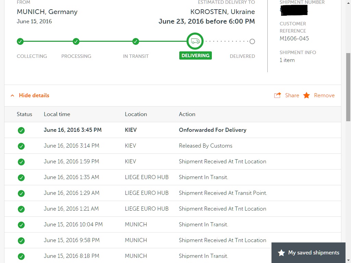The image size is (351, 263).
Task: Click the Local time column header
Action: (57, 114)
